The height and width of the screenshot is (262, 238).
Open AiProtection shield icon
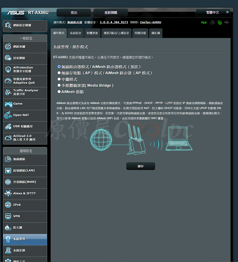(8, 69)
